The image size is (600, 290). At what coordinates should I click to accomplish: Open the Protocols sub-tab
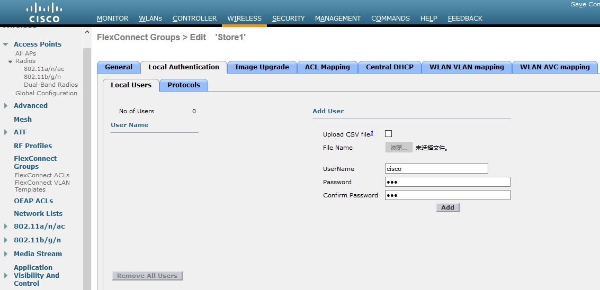click(x=184, y=85)
